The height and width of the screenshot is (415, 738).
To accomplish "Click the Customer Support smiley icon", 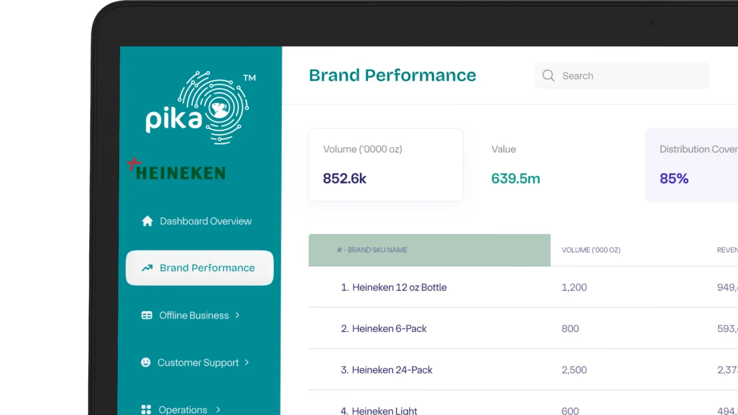I will click(146, 362).
